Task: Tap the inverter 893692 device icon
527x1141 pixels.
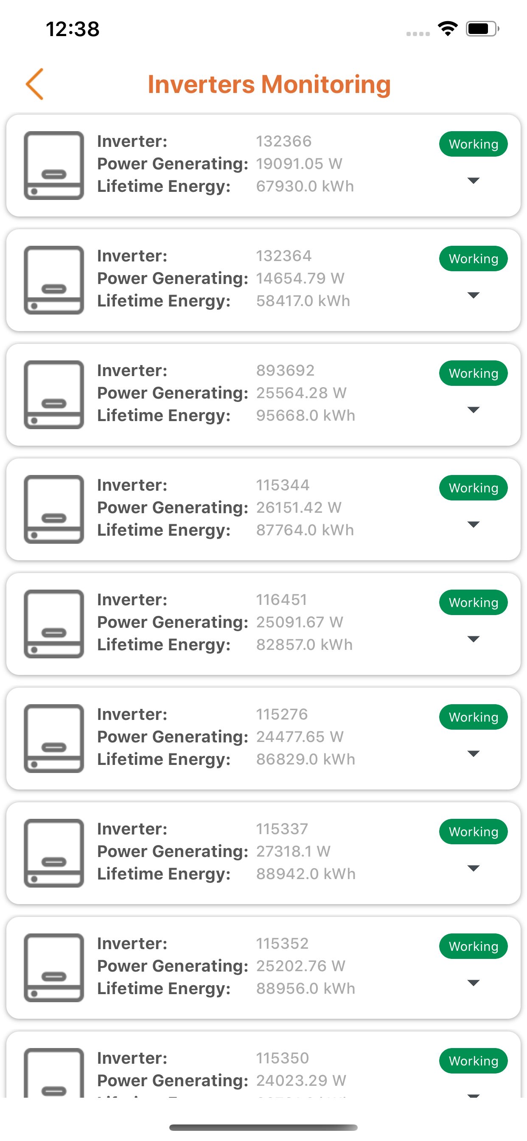Action: (54, 395)
